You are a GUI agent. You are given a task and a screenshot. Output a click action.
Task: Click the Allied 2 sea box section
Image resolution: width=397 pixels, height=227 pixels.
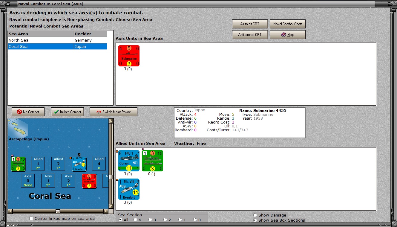[59, 164]
